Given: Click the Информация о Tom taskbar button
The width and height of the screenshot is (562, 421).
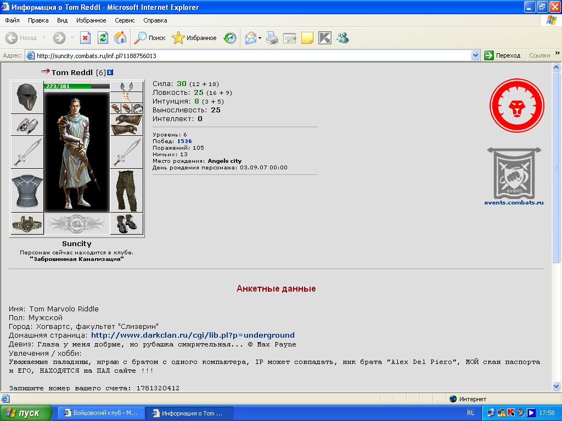Looking at the screenshot, I should coord(189,413).
